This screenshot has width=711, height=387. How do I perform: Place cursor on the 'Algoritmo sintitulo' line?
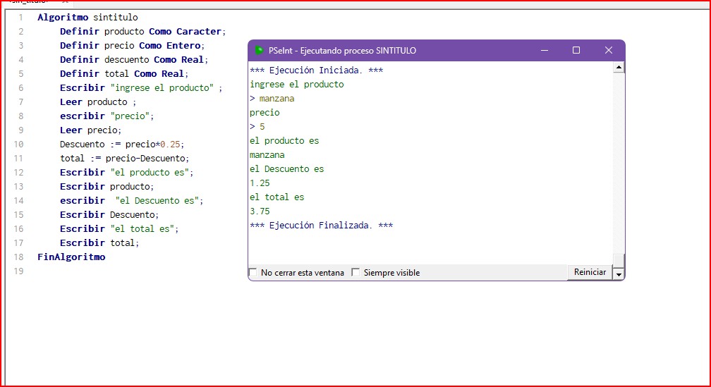87,17
